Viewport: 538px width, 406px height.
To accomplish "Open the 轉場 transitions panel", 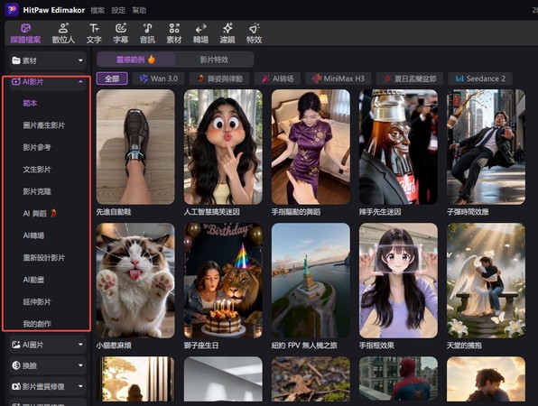I will click(200, 33).
